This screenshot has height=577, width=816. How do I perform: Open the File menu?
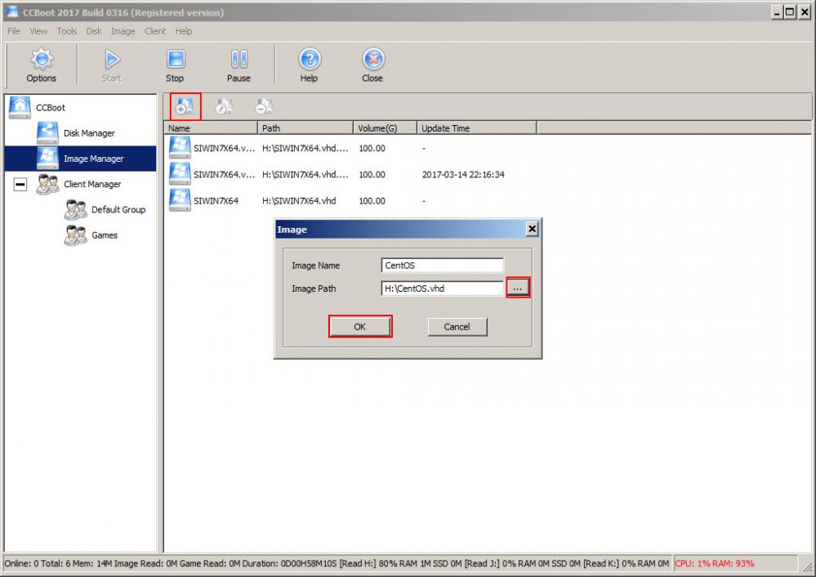coord(14,31)
